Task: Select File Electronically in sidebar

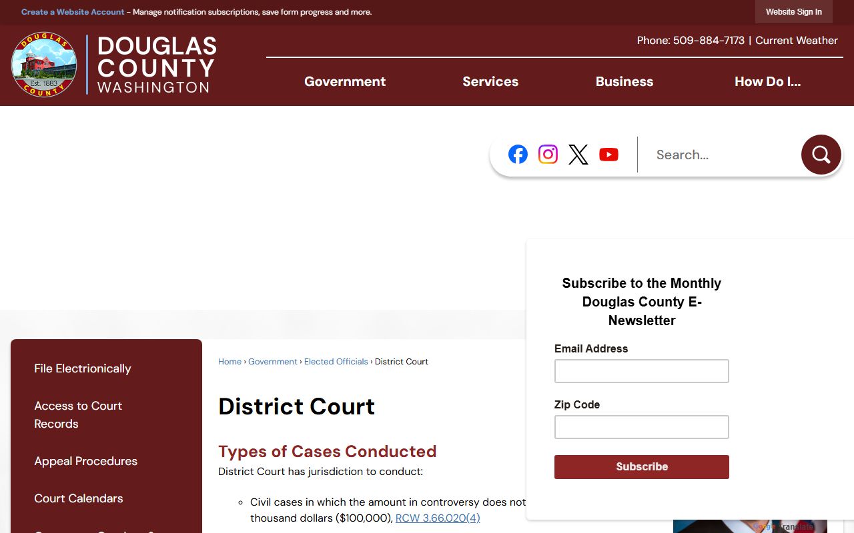Action: [x=83, y=368]
